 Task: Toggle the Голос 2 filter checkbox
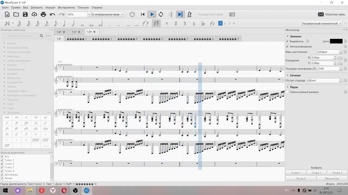[2, 164]
